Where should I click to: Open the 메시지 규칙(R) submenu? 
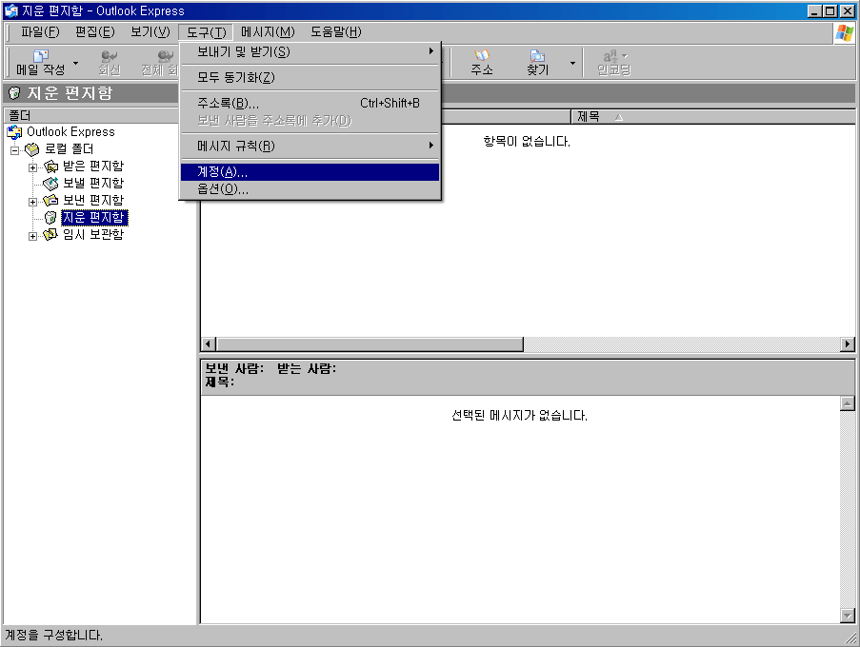pyautogui.click(x=310, y=147)
